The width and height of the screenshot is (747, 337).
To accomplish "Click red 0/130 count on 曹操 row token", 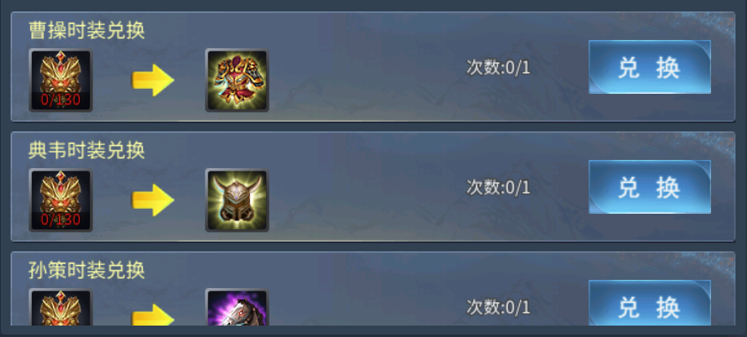I will click(60, 100).
